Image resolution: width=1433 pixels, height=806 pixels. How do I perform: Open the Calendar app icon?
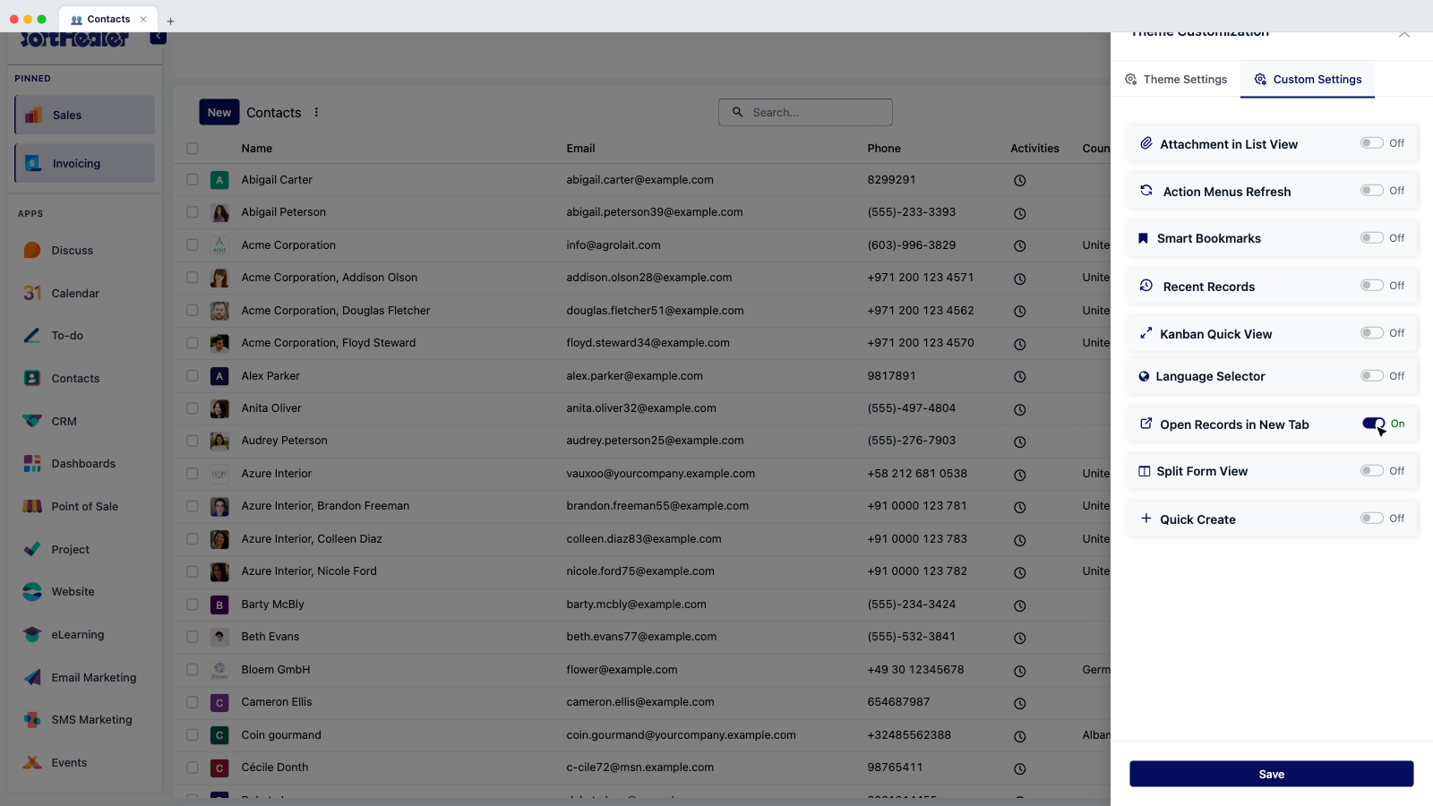click(x=32, y=294)
